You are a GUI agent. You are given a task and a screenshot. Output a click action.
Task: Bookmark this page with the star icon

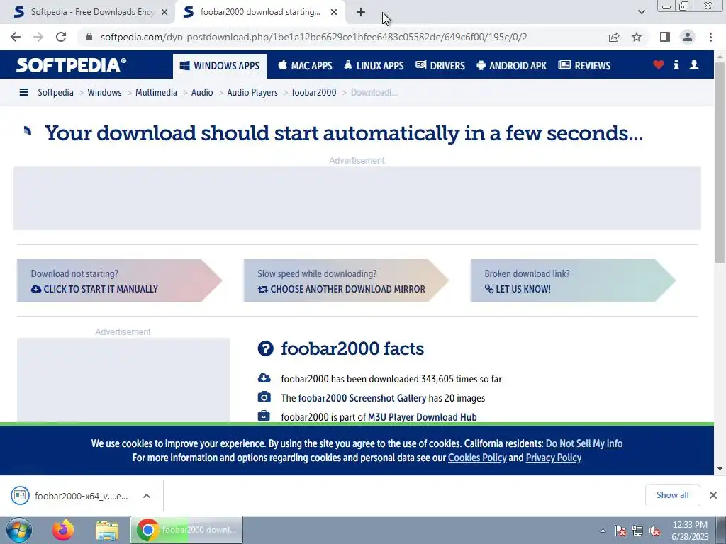click(x=637, y=37)
